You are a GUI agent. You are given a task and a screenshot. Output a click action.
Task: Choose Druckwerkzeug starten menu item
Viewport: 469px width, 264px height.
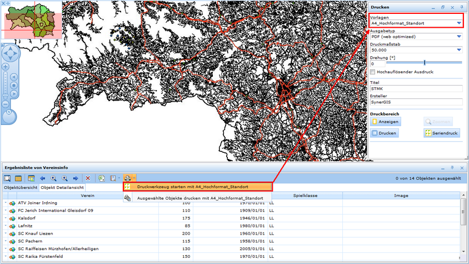[192, 187]
